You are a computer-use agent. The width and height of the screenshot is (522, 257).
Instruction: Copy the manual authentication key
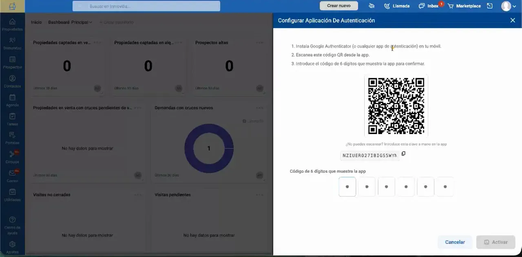[x=403, y=154]
